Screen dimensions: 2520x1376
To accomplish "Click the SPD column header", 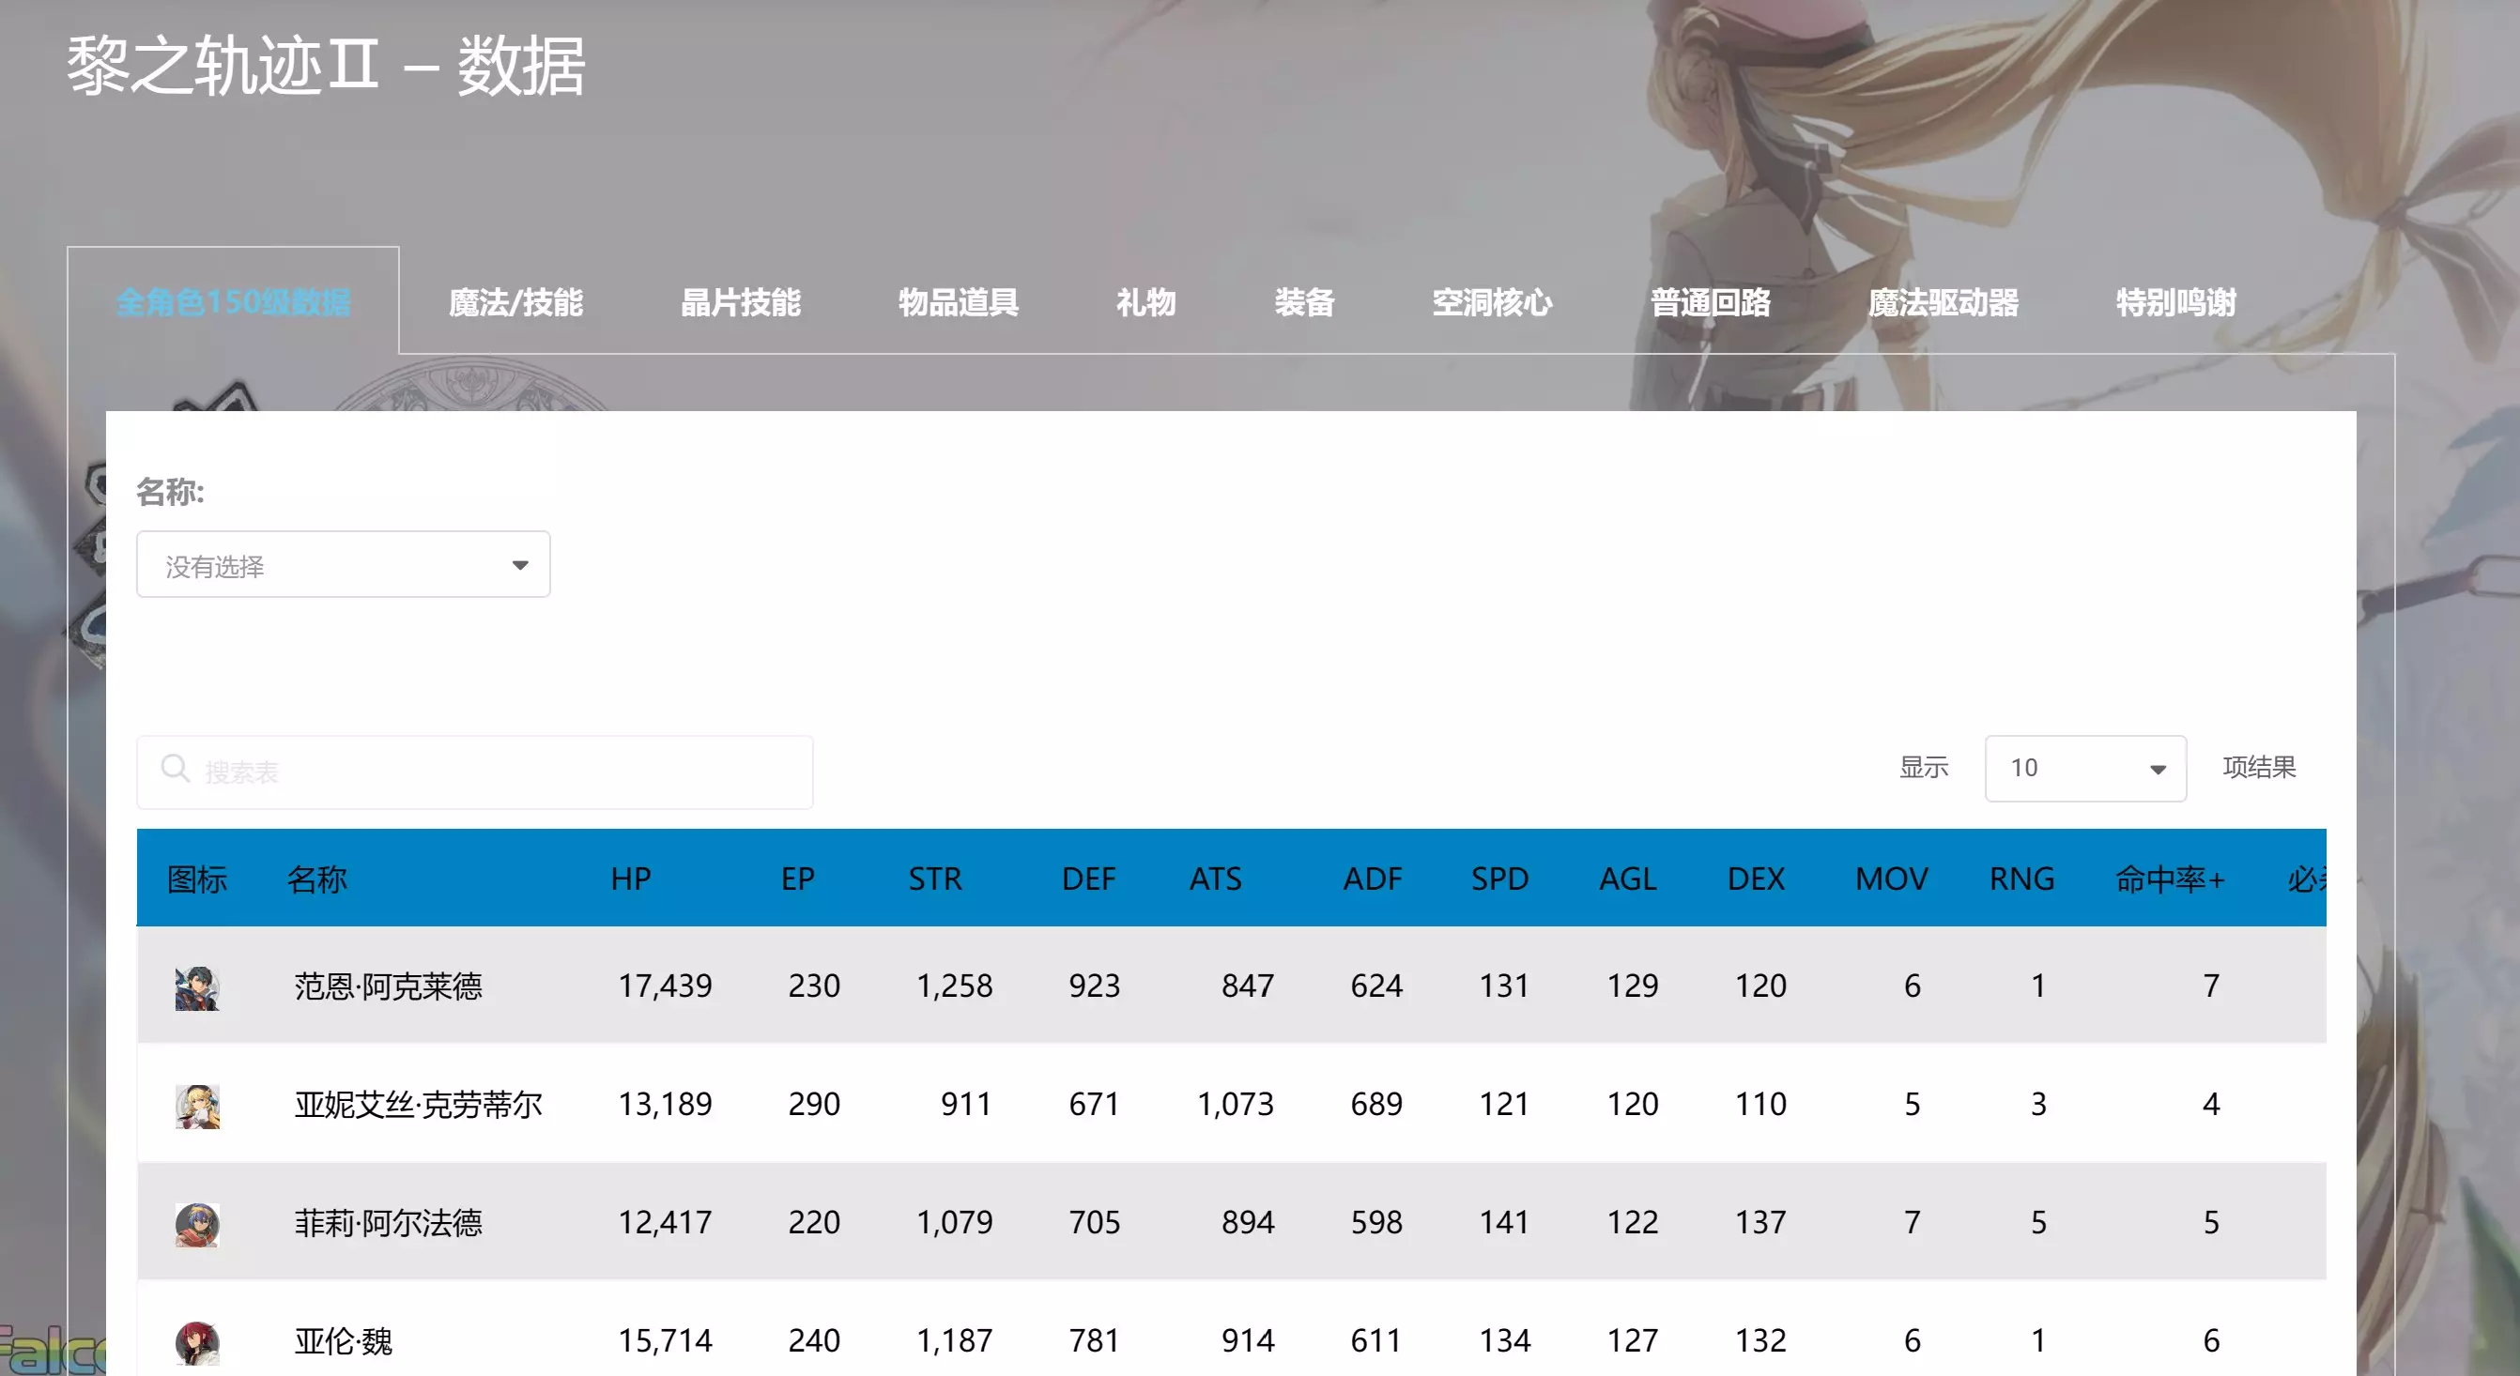I will point(1498,879).
